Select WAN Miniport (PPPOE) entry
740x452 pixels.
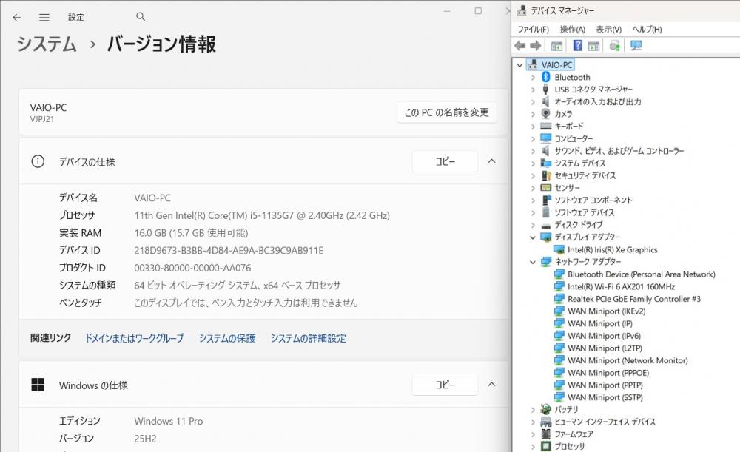click(608, 373)
